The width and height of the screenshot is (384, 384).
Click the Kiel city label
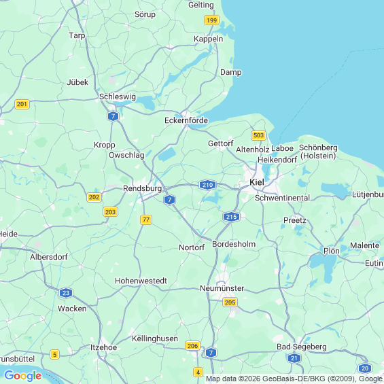tap(257, 182)
